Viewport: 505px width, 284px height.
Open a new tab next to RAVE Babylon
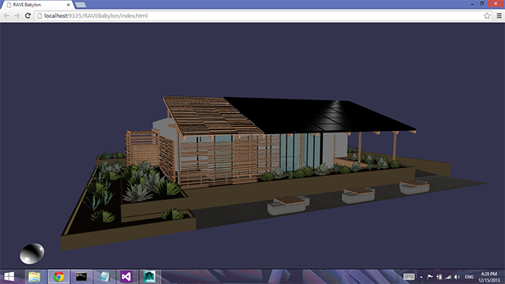80,5
